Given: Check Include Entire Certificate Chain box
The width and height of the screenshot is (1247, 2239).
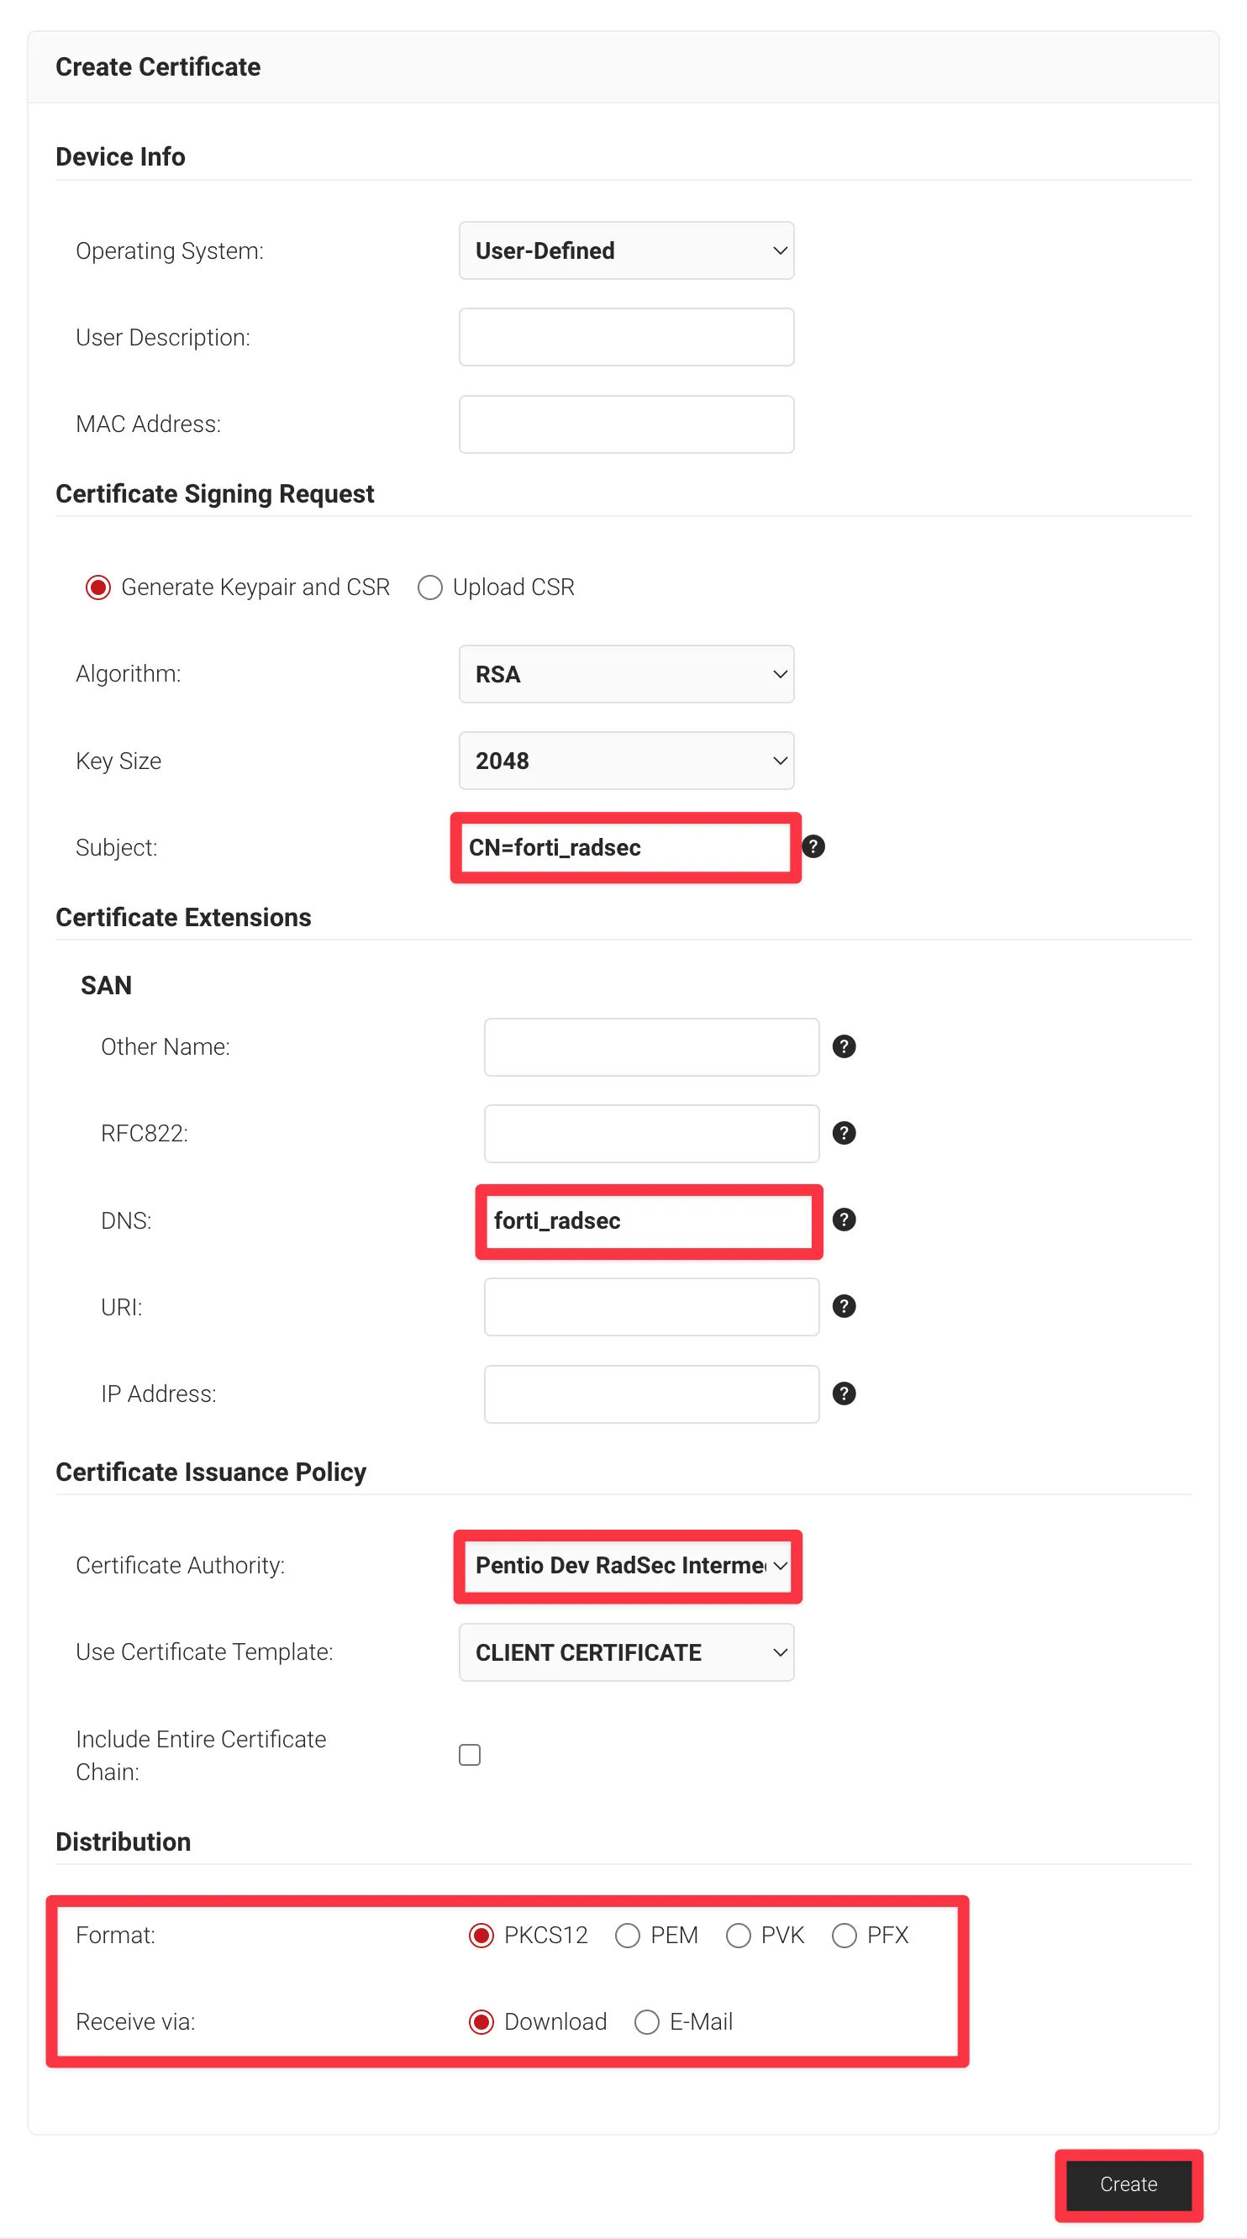Looking at the screenshot, I should point(469,1755).
